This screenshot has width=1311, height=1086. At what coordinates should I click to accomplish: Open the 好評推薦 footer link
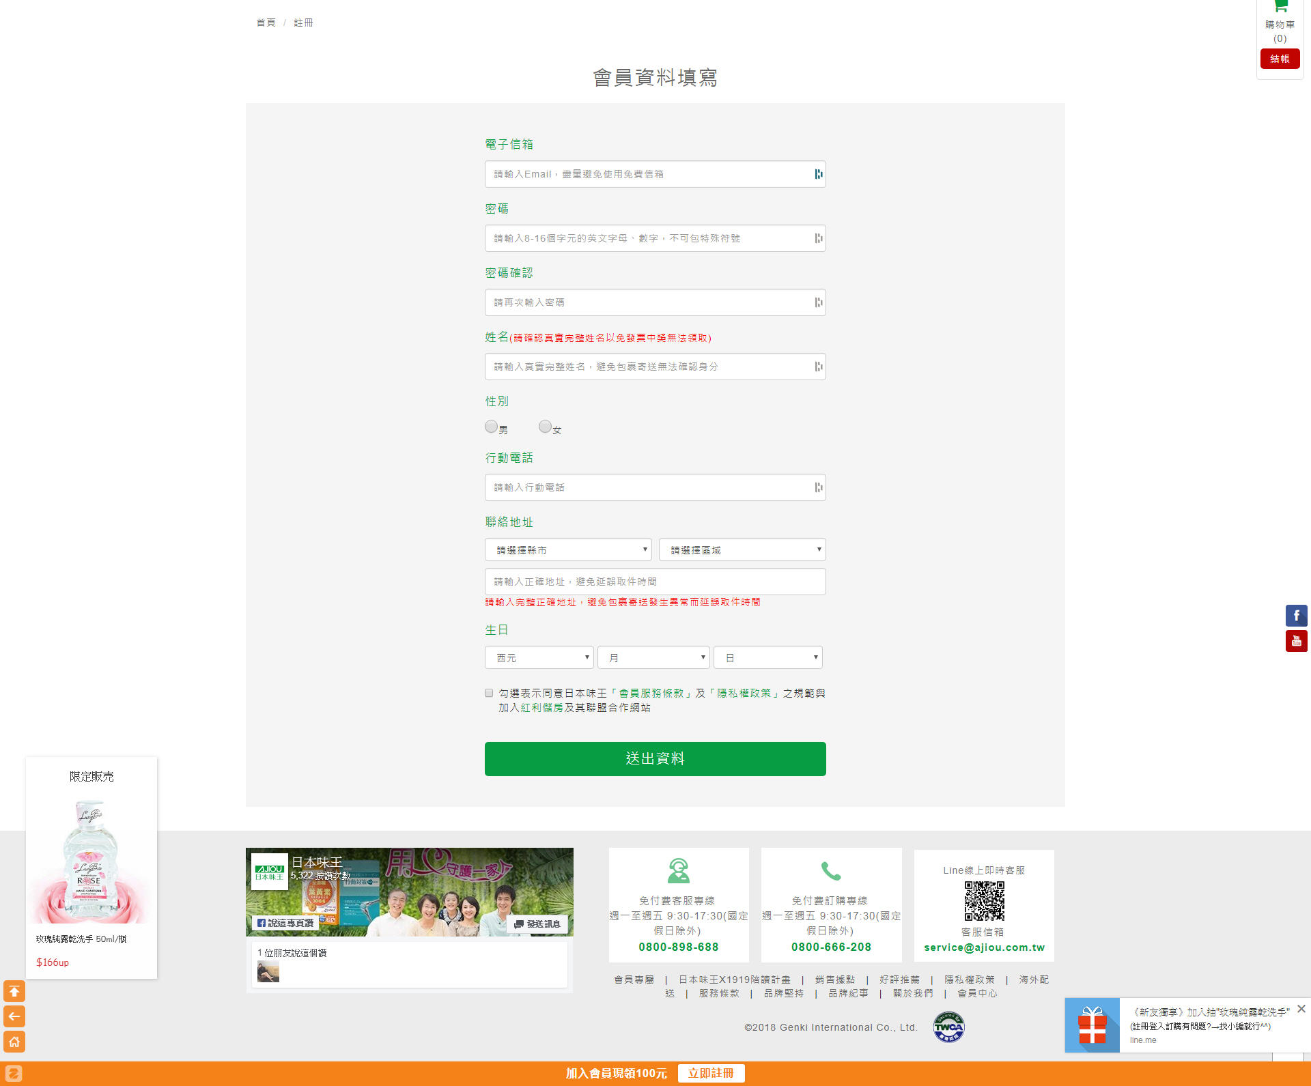coord(899,980)
